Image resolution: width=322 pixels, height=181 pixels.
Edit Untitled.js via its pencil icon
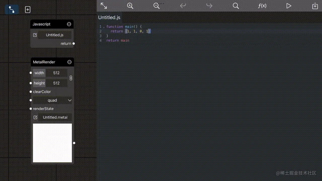coord(35,35)
